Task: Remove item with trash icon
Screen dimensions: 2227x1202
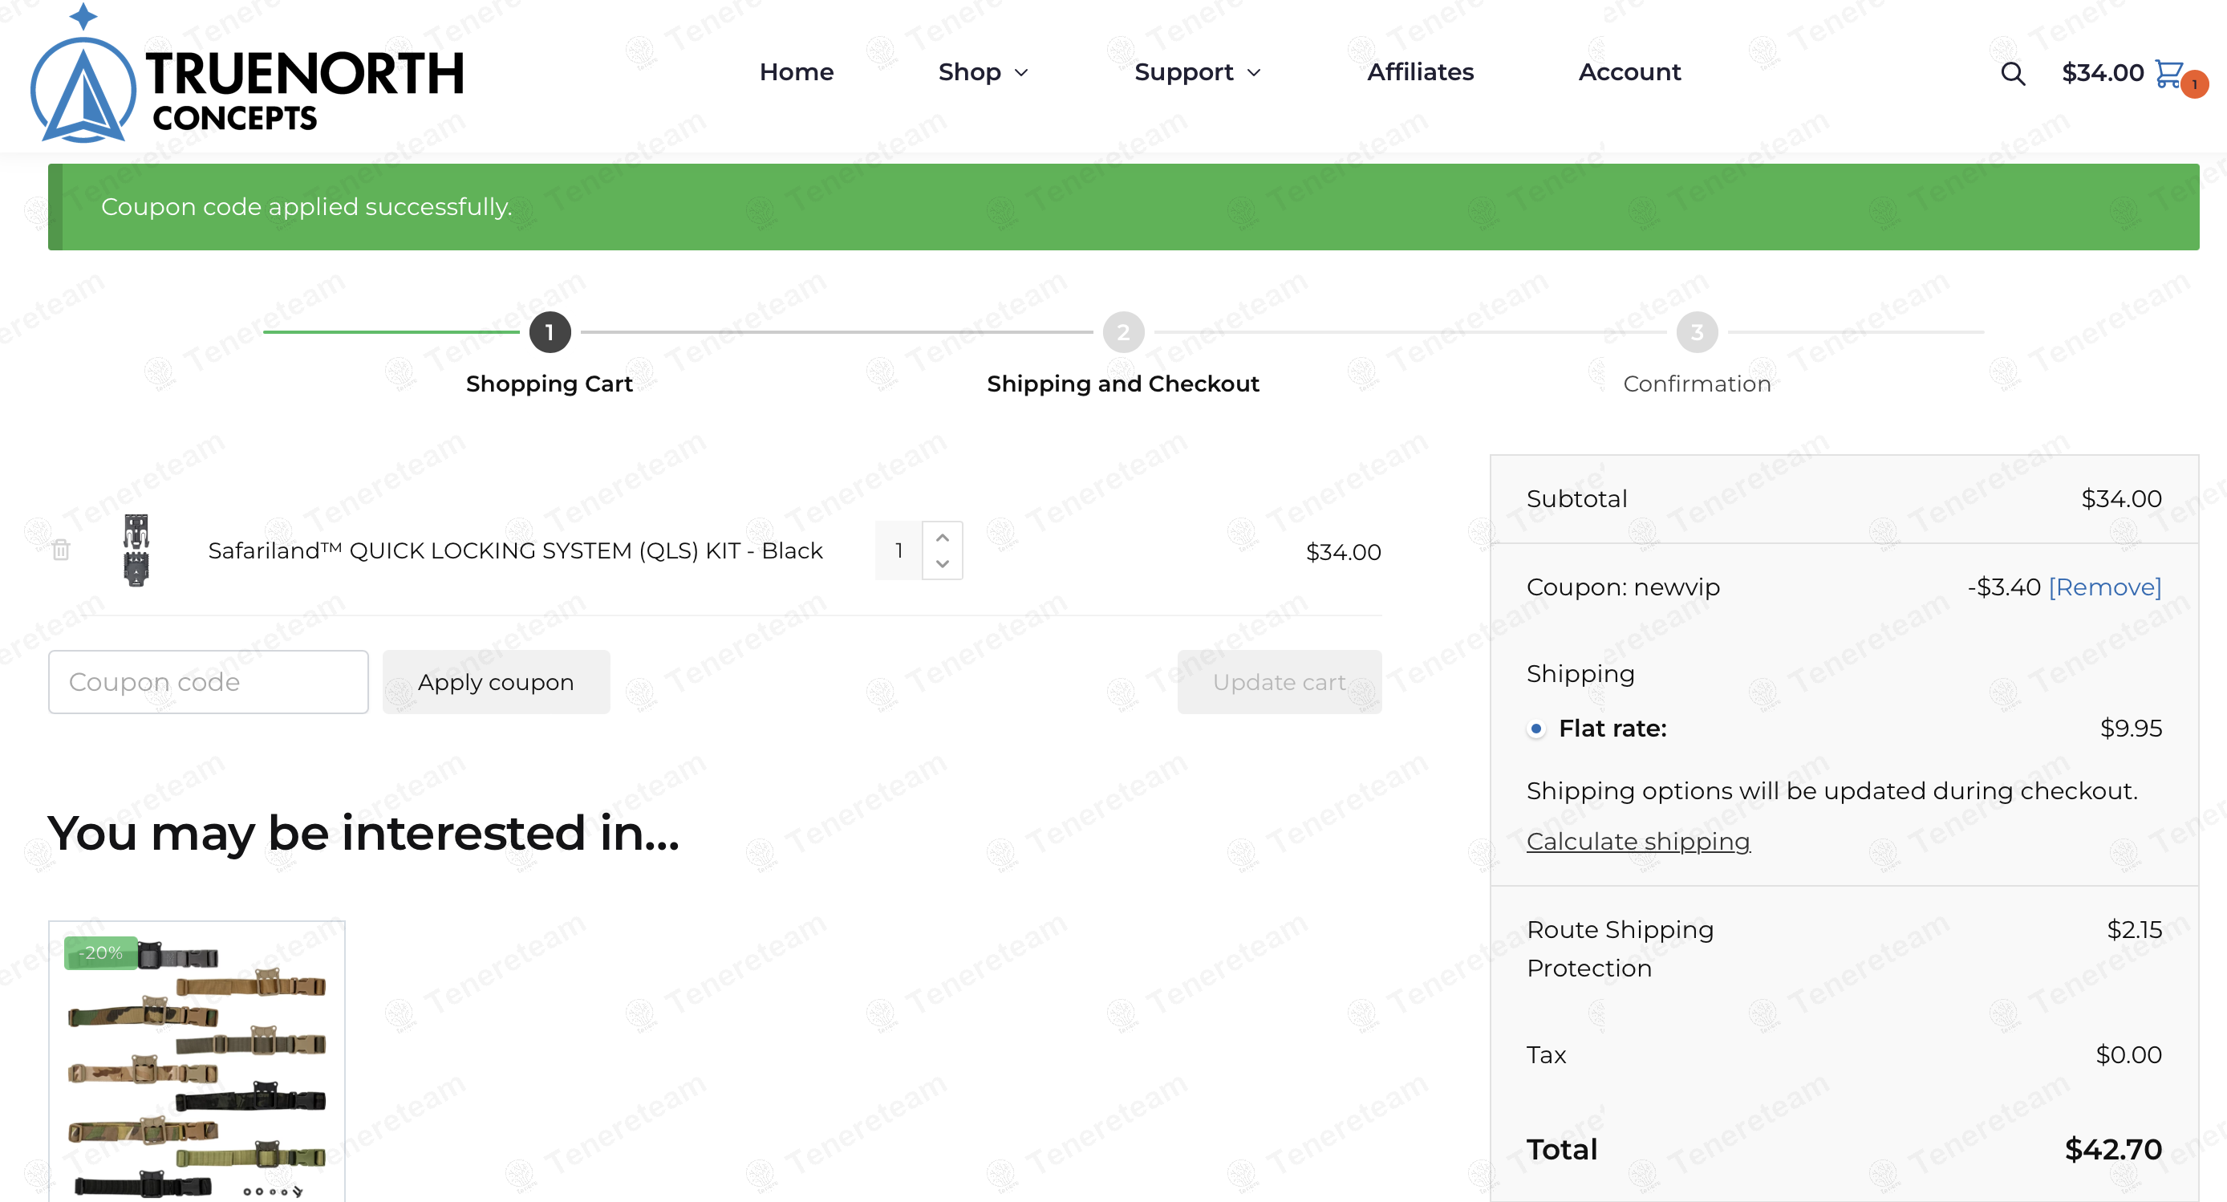Action: click(60, 550)
